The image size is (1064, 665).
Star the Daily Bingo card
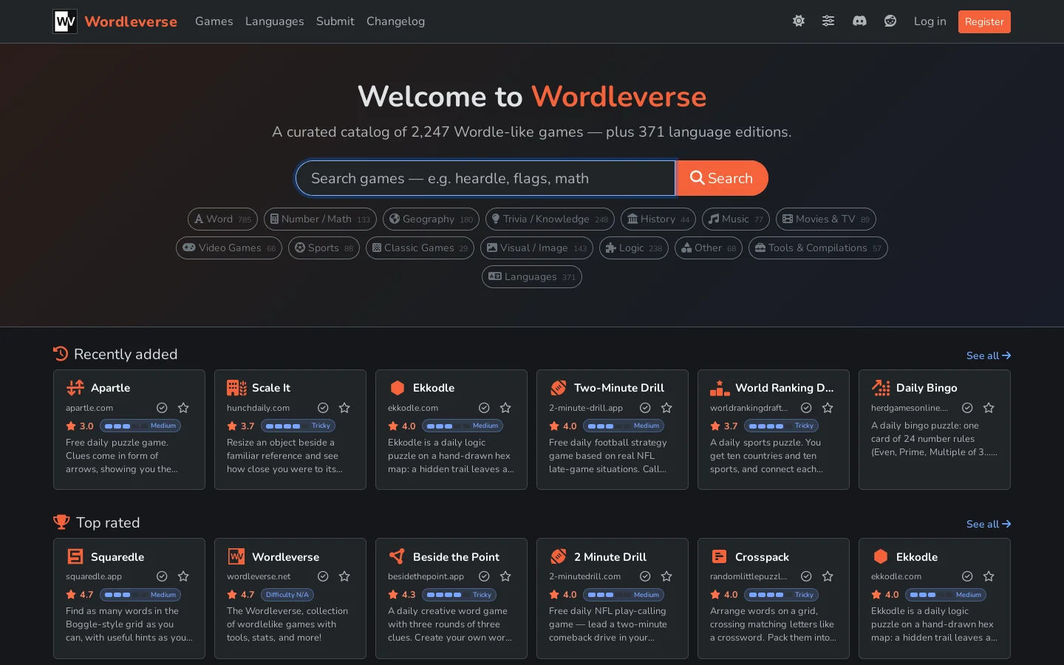(989, 408)
